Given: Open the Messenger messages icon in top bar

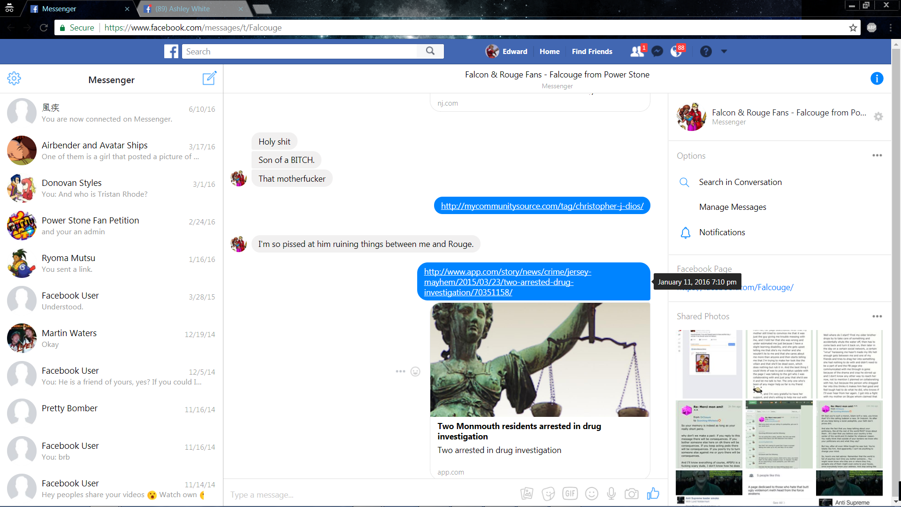Looking at the screenshot, I should (657, 51).
